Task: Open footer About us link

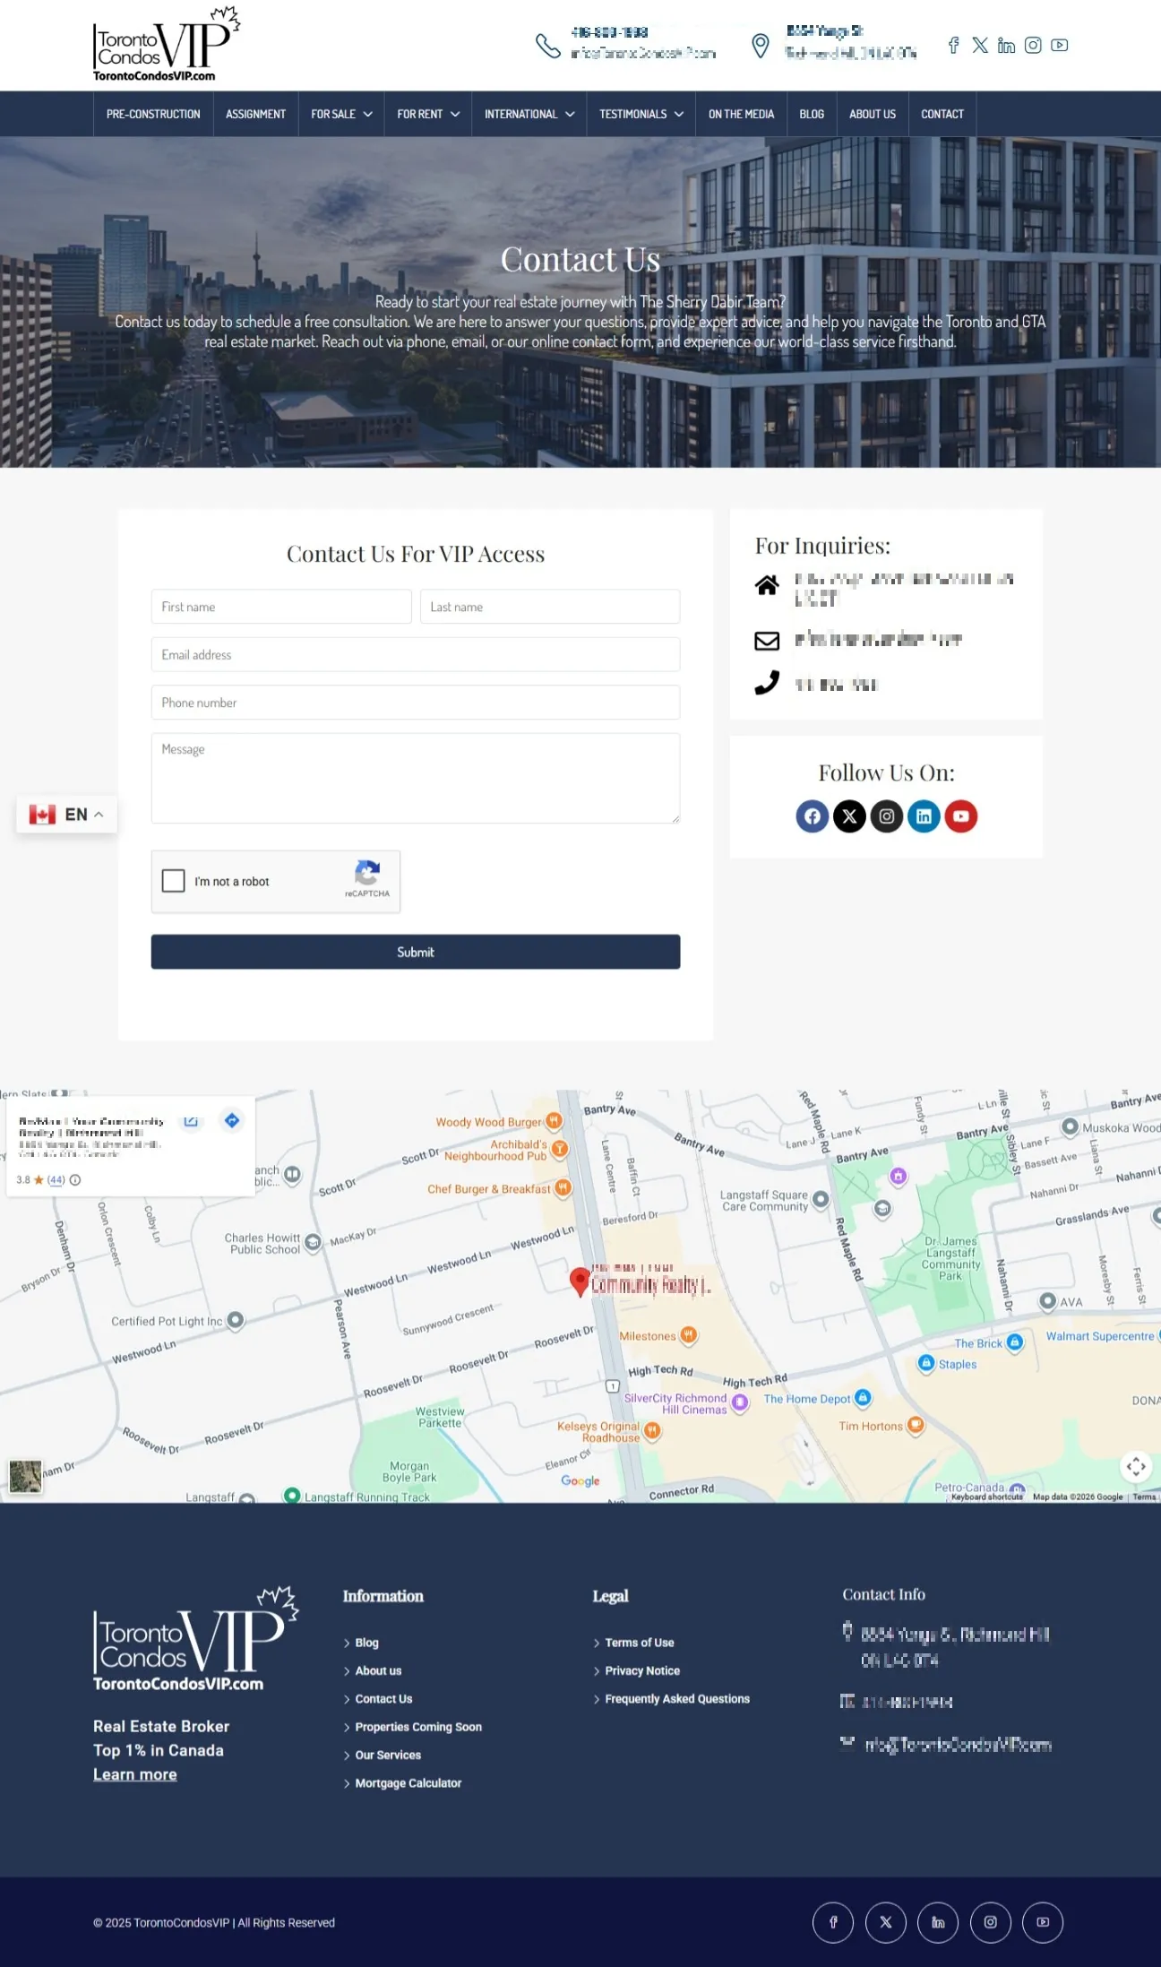Action: (378, 1670)
